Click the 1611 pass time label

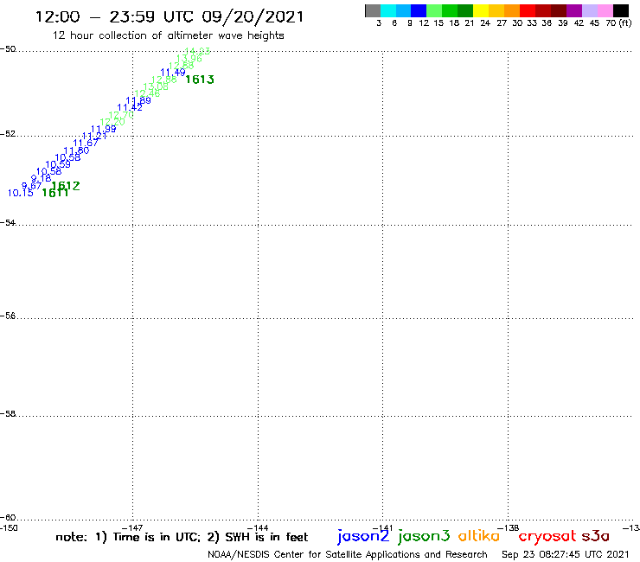click(x=54, y=193)
